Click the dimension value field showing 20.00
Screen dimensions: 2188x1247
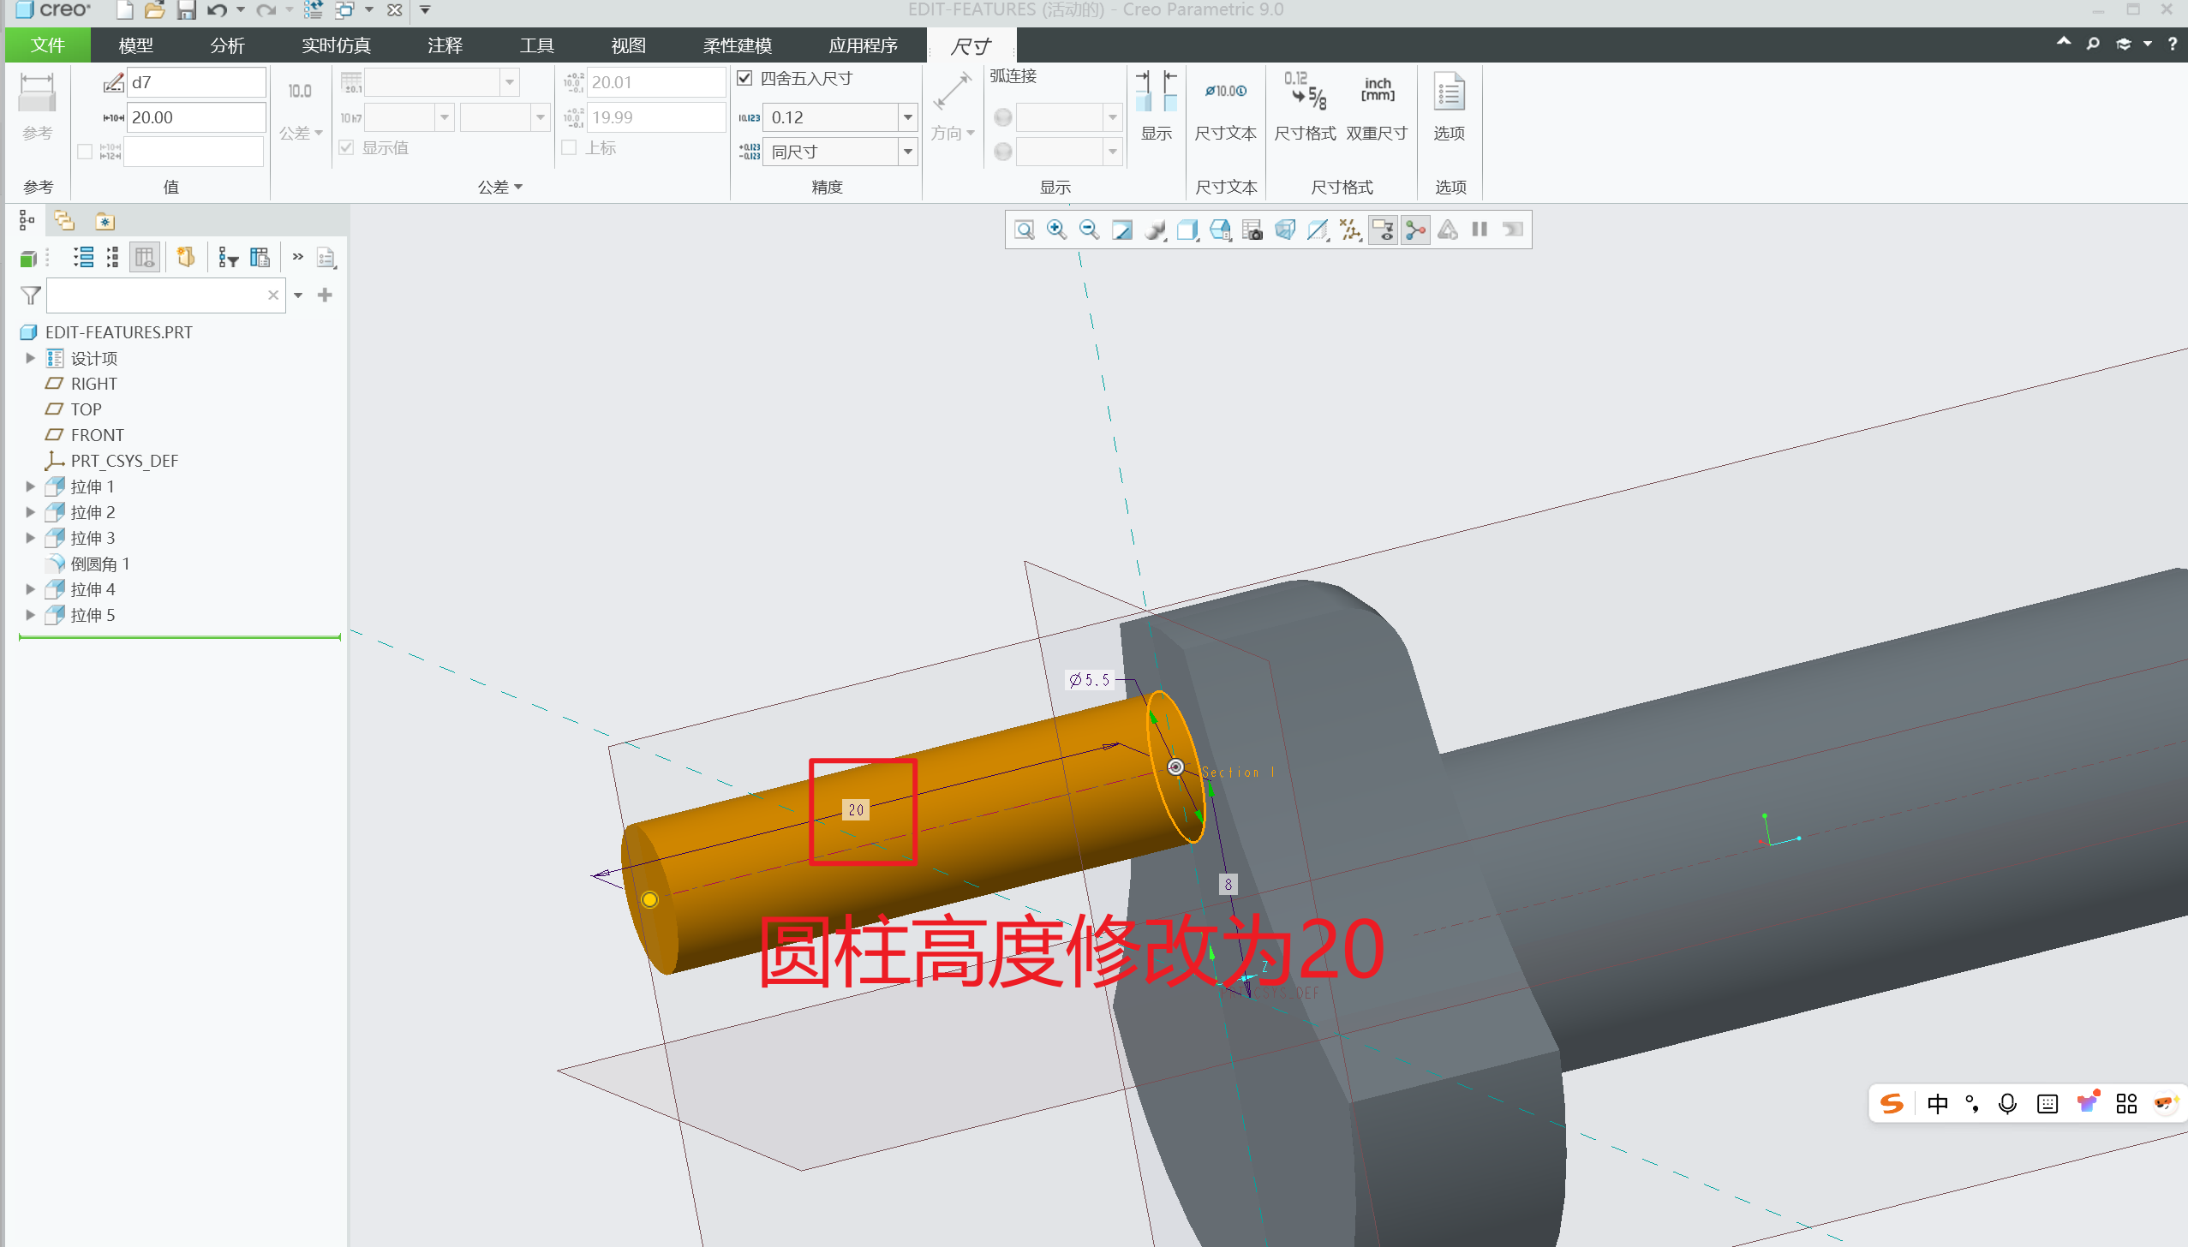[x=195, y=117]
